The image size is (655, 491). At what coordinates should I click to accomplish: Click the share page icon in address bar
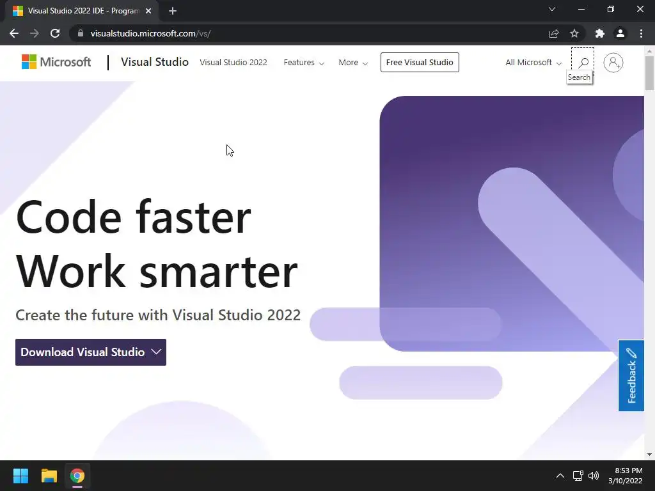click(x=554, y=33)
